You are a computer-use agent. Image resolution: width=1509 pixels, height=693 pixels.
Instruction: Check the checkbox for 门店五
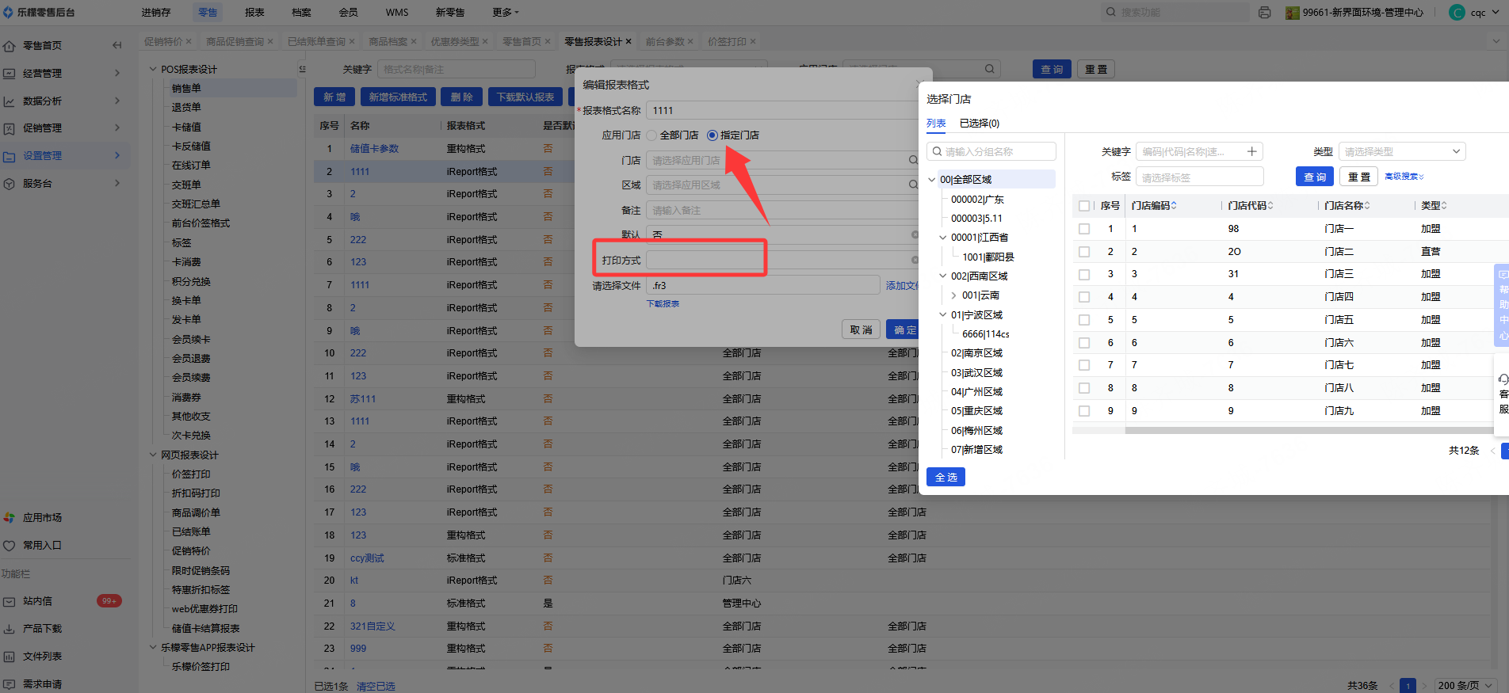pos(1084,320)
